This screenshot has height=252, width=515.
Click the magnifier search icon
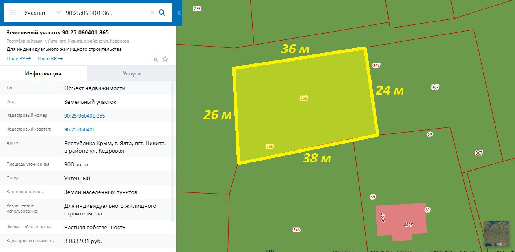[162, 13]
